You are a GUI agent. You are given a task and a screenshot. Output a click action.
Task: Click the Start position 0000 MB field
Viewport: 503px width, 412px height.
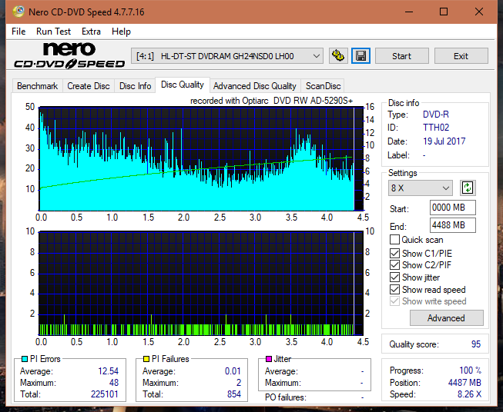(452, 208)
